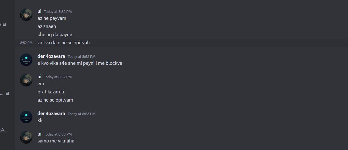Select the message "za tva daje ne se opitvah"

[x=64, y=43]
